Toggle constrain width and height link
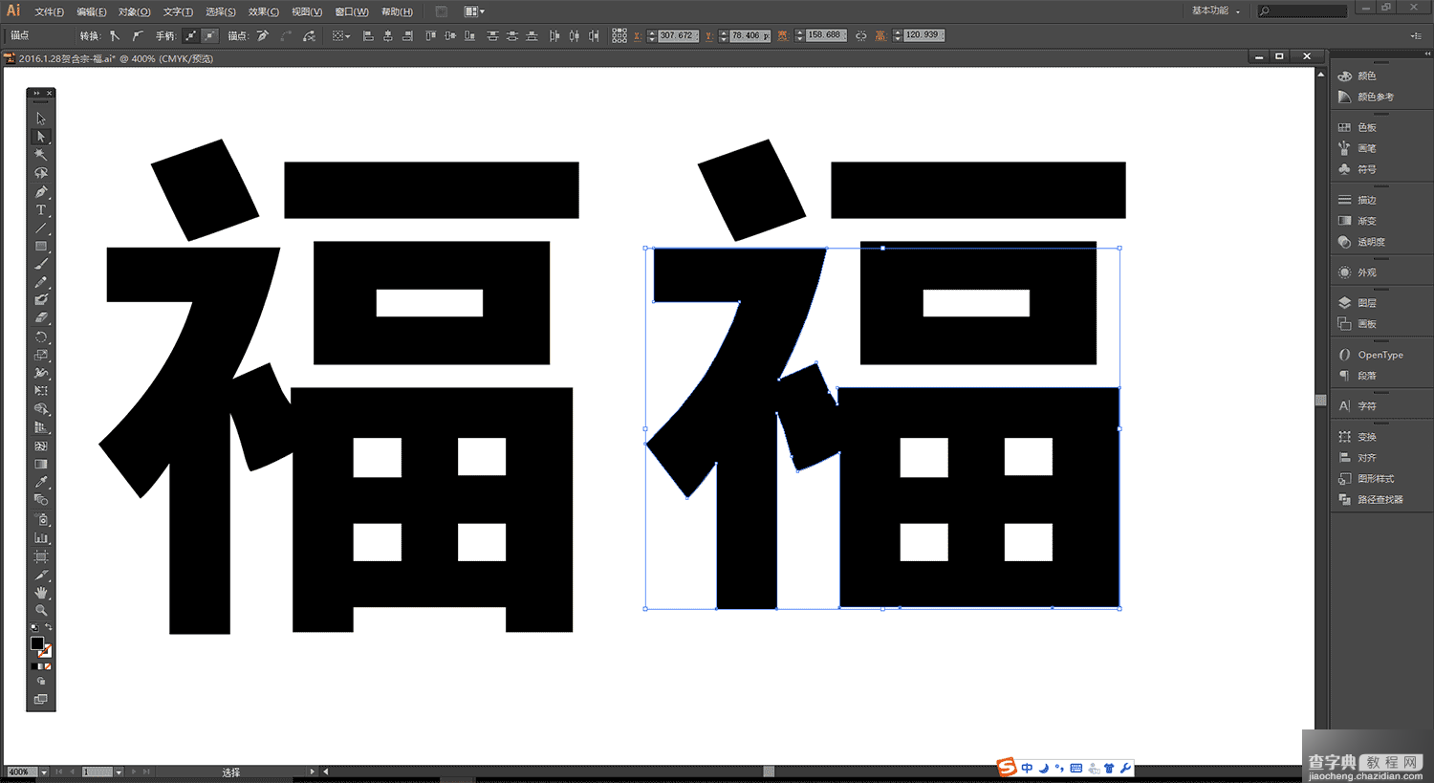The image size is (1434, 783). [x=860, y=35]
